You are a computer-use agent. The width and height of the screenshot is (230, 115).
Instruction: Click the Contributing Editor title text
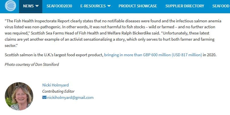[58, 91]
